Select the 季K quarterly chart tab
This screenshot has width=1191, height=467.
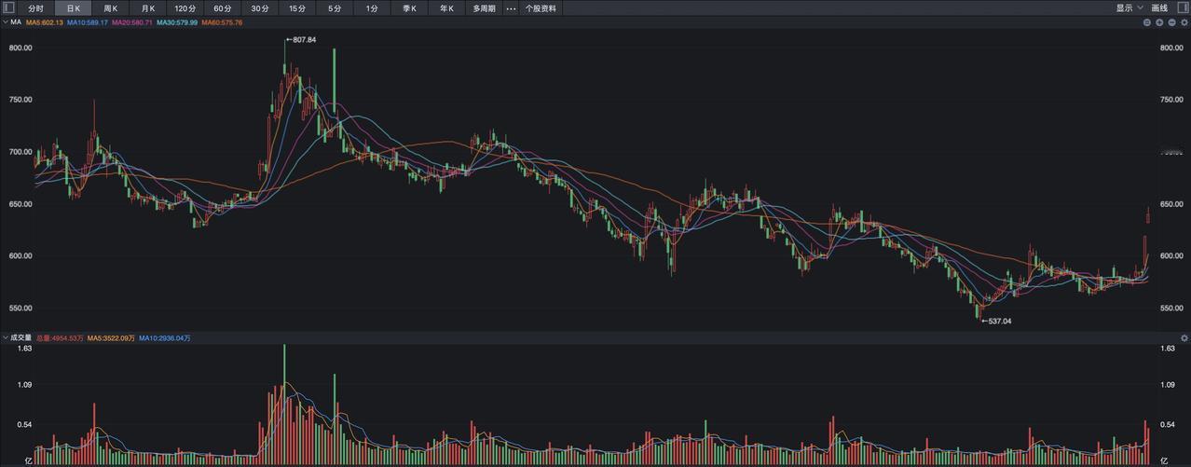(409, 7)
